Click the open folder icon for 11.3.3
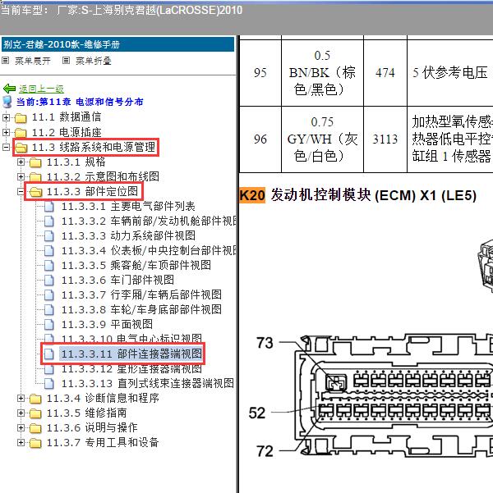 pos(35,192)
